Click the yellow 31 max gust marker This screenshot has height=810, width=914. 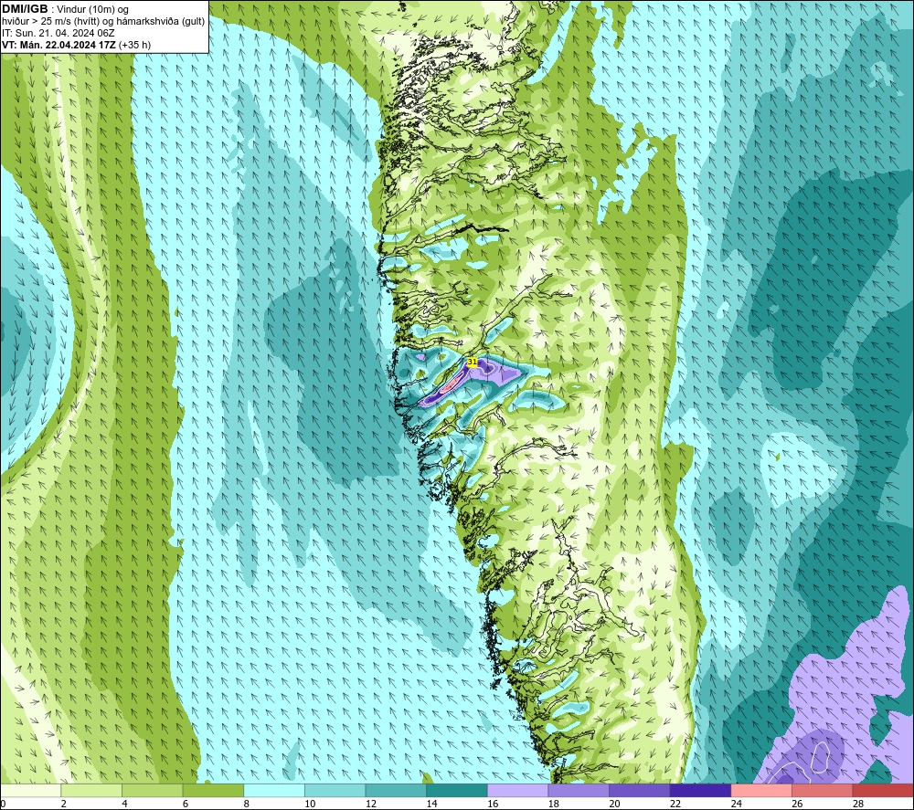473,362
